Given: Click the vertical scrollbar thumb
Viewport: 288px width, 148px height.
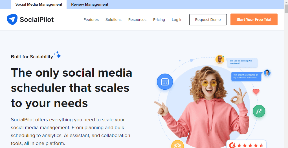Looking at the screenshot, I should coord(286,9).
